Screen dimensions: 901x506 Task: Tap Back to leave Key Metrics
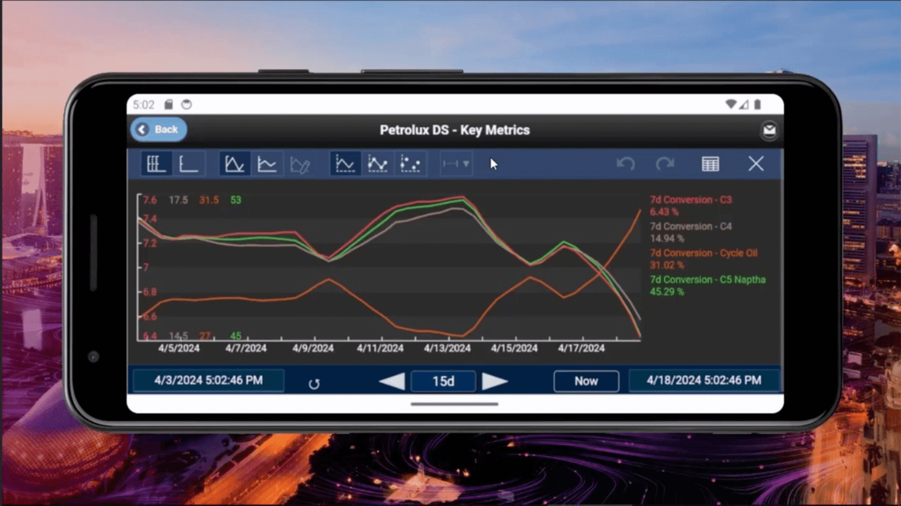(158, 129)
